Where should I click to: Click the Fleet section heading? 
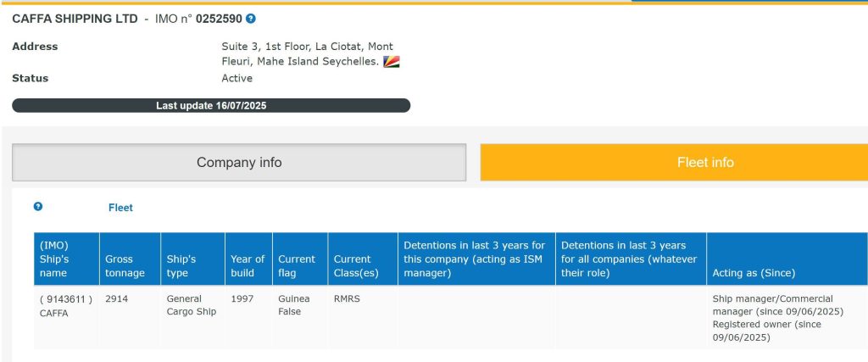pyautogui.click(x=120, y=208)
